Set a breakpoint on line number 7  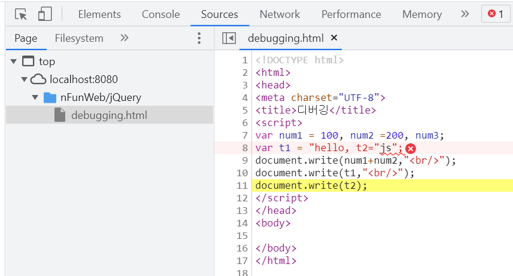[245, 135]
